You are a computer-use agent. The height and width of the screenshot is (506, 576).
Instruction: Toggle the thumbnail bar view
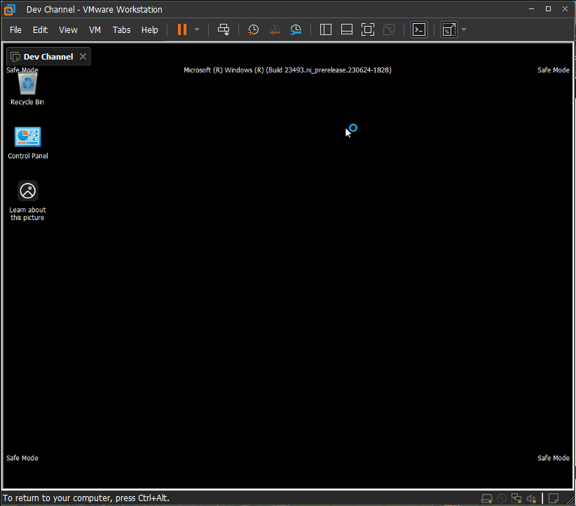pos(346,29)
